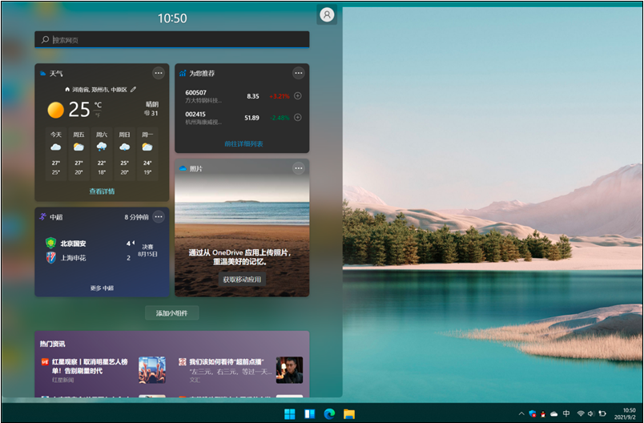Edit weather location with pencil icon
Image resolution: width=644 pixels, height=423 pixels.
click(134, 90)
